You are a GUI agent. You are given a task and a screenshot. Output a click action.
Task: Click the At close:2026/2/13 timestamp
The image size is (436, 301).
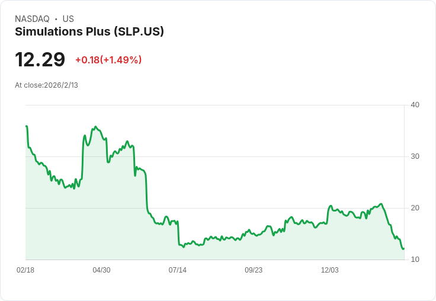46,85
